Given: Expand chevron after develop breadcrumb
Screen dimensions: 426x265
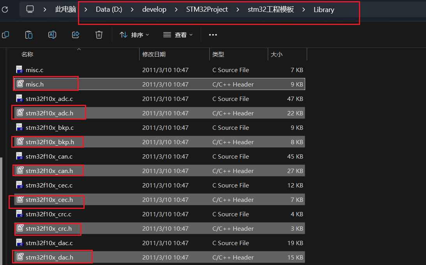Looking at the screenshot, I should [x=176, y=9].
